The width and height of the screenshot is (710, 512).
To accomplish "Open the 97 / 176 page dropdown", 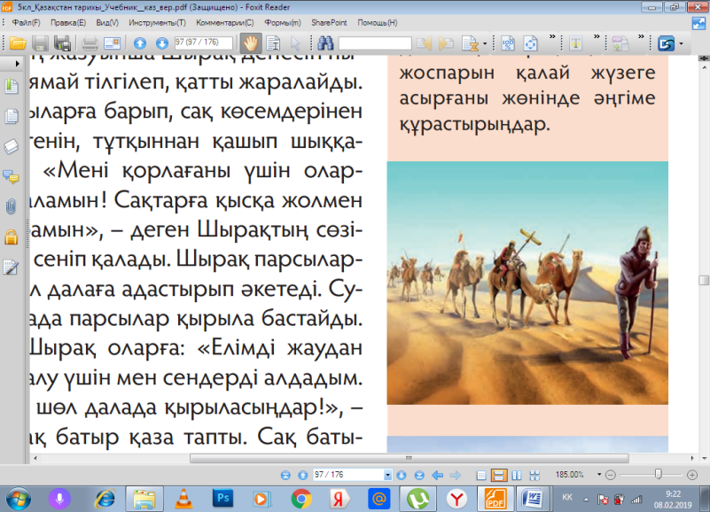I will 387,475.
